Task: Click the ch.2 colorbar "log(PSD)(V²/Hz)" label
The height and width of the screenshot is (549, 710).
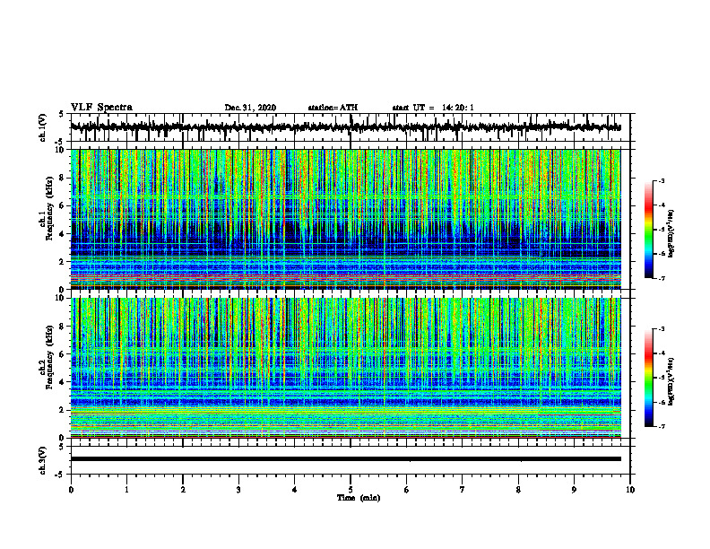Action: pos(671,381)
